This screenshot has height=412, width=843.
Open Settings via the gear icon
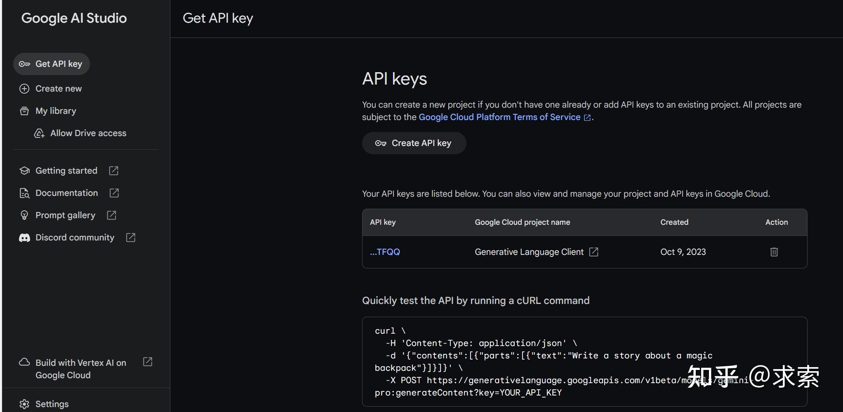(24, 404)
